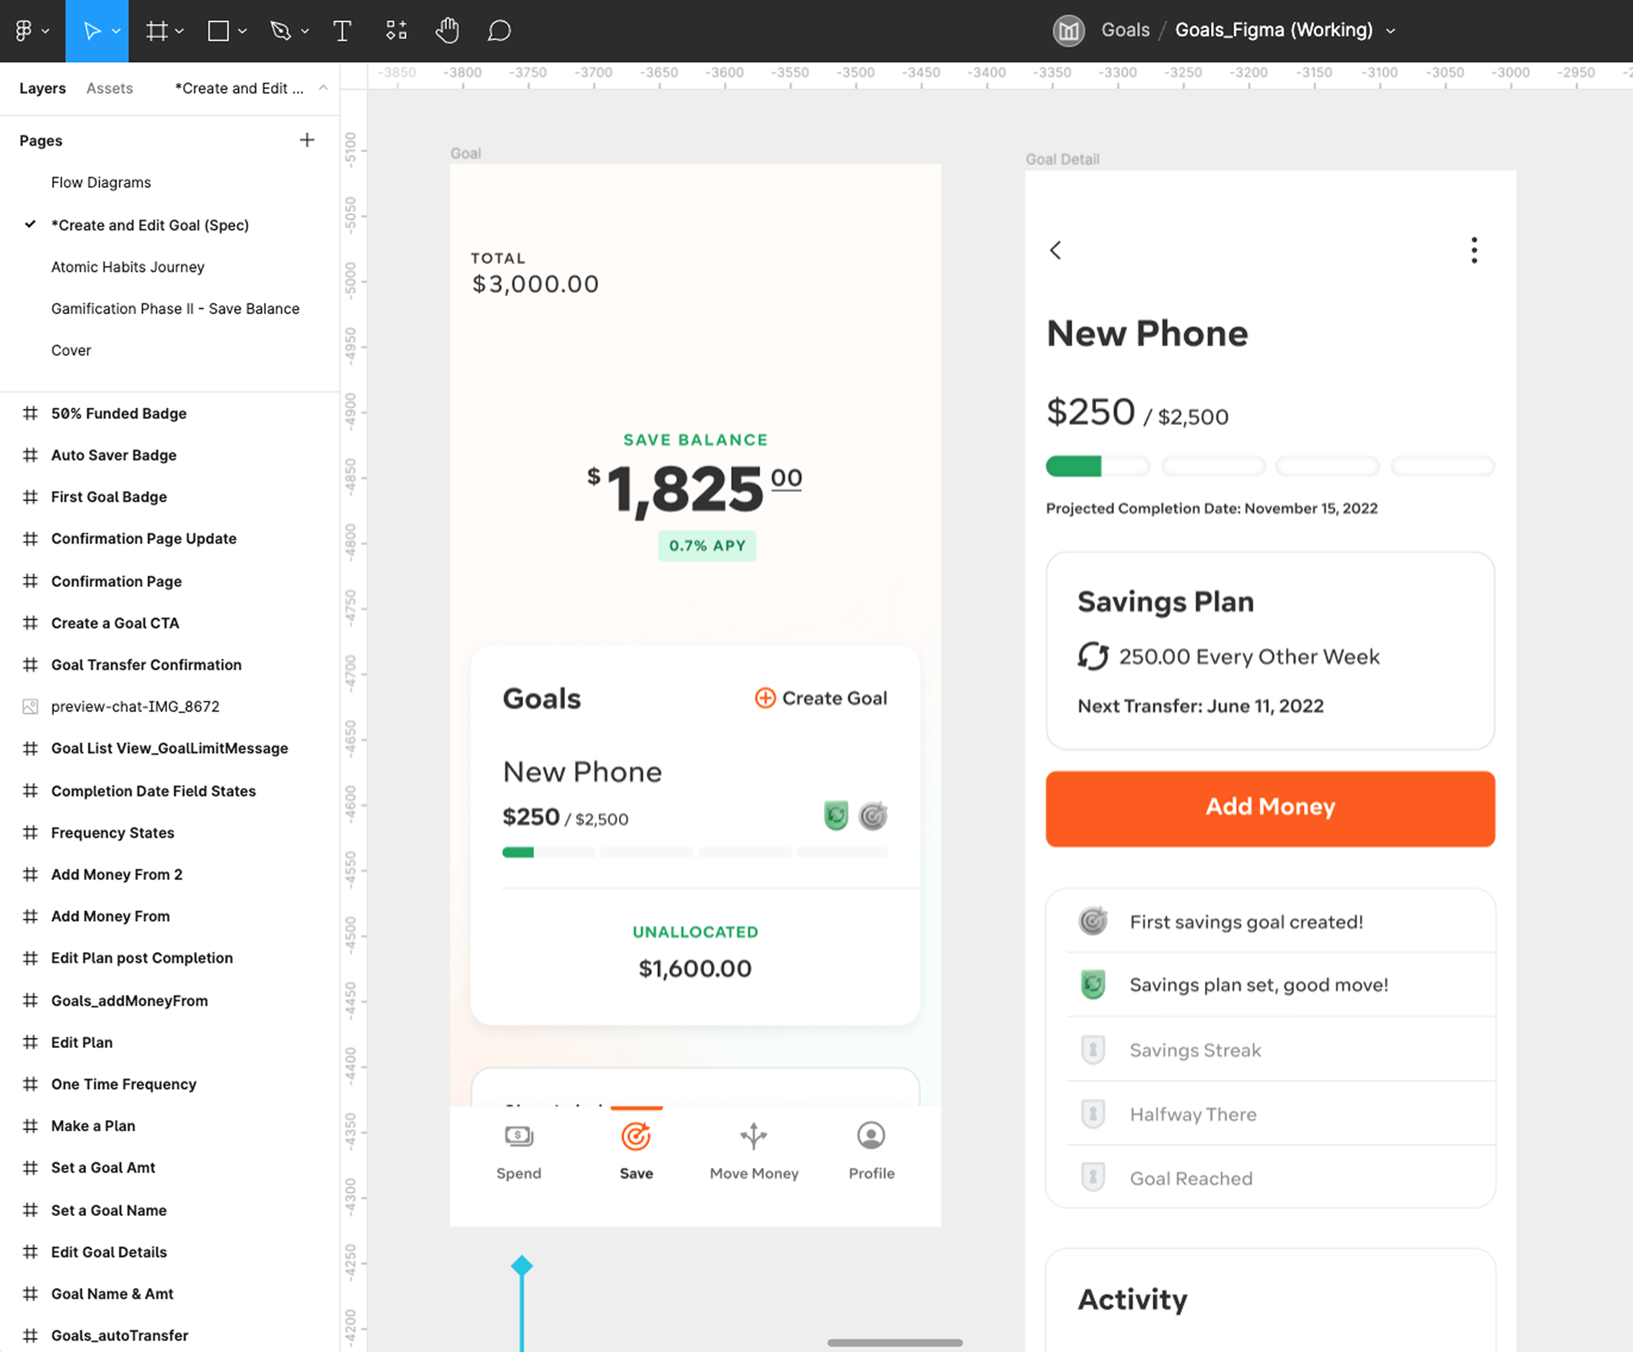Viewport: 1633px width, 1352px height.
Task: Select the Comment tool
Action: [x=499, y=31]
